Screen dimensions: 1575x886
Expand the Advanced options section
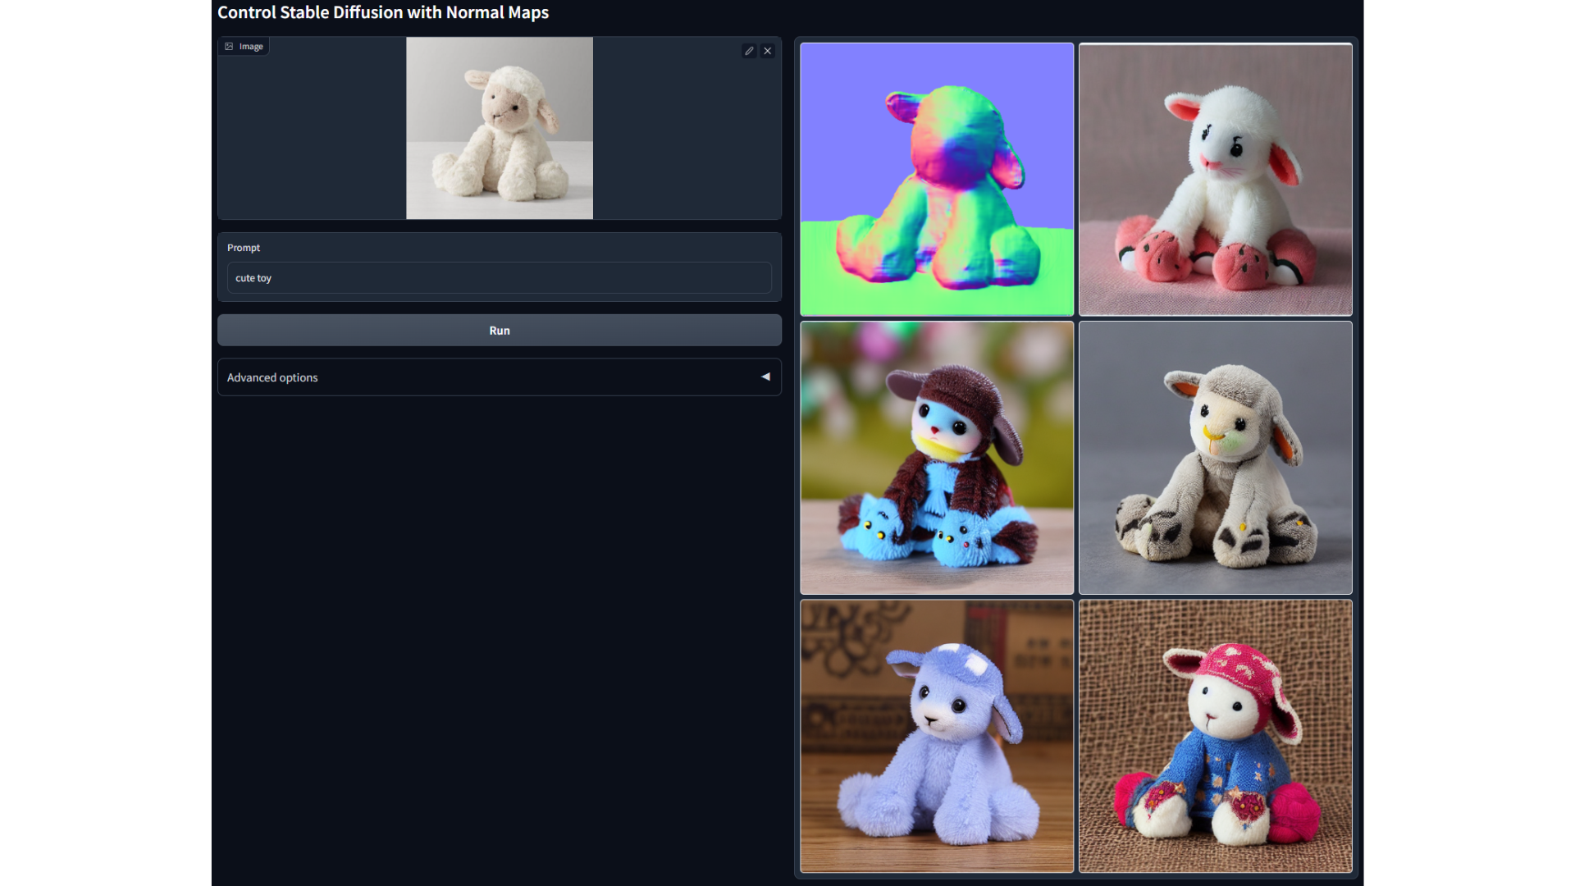click(499, 377)
